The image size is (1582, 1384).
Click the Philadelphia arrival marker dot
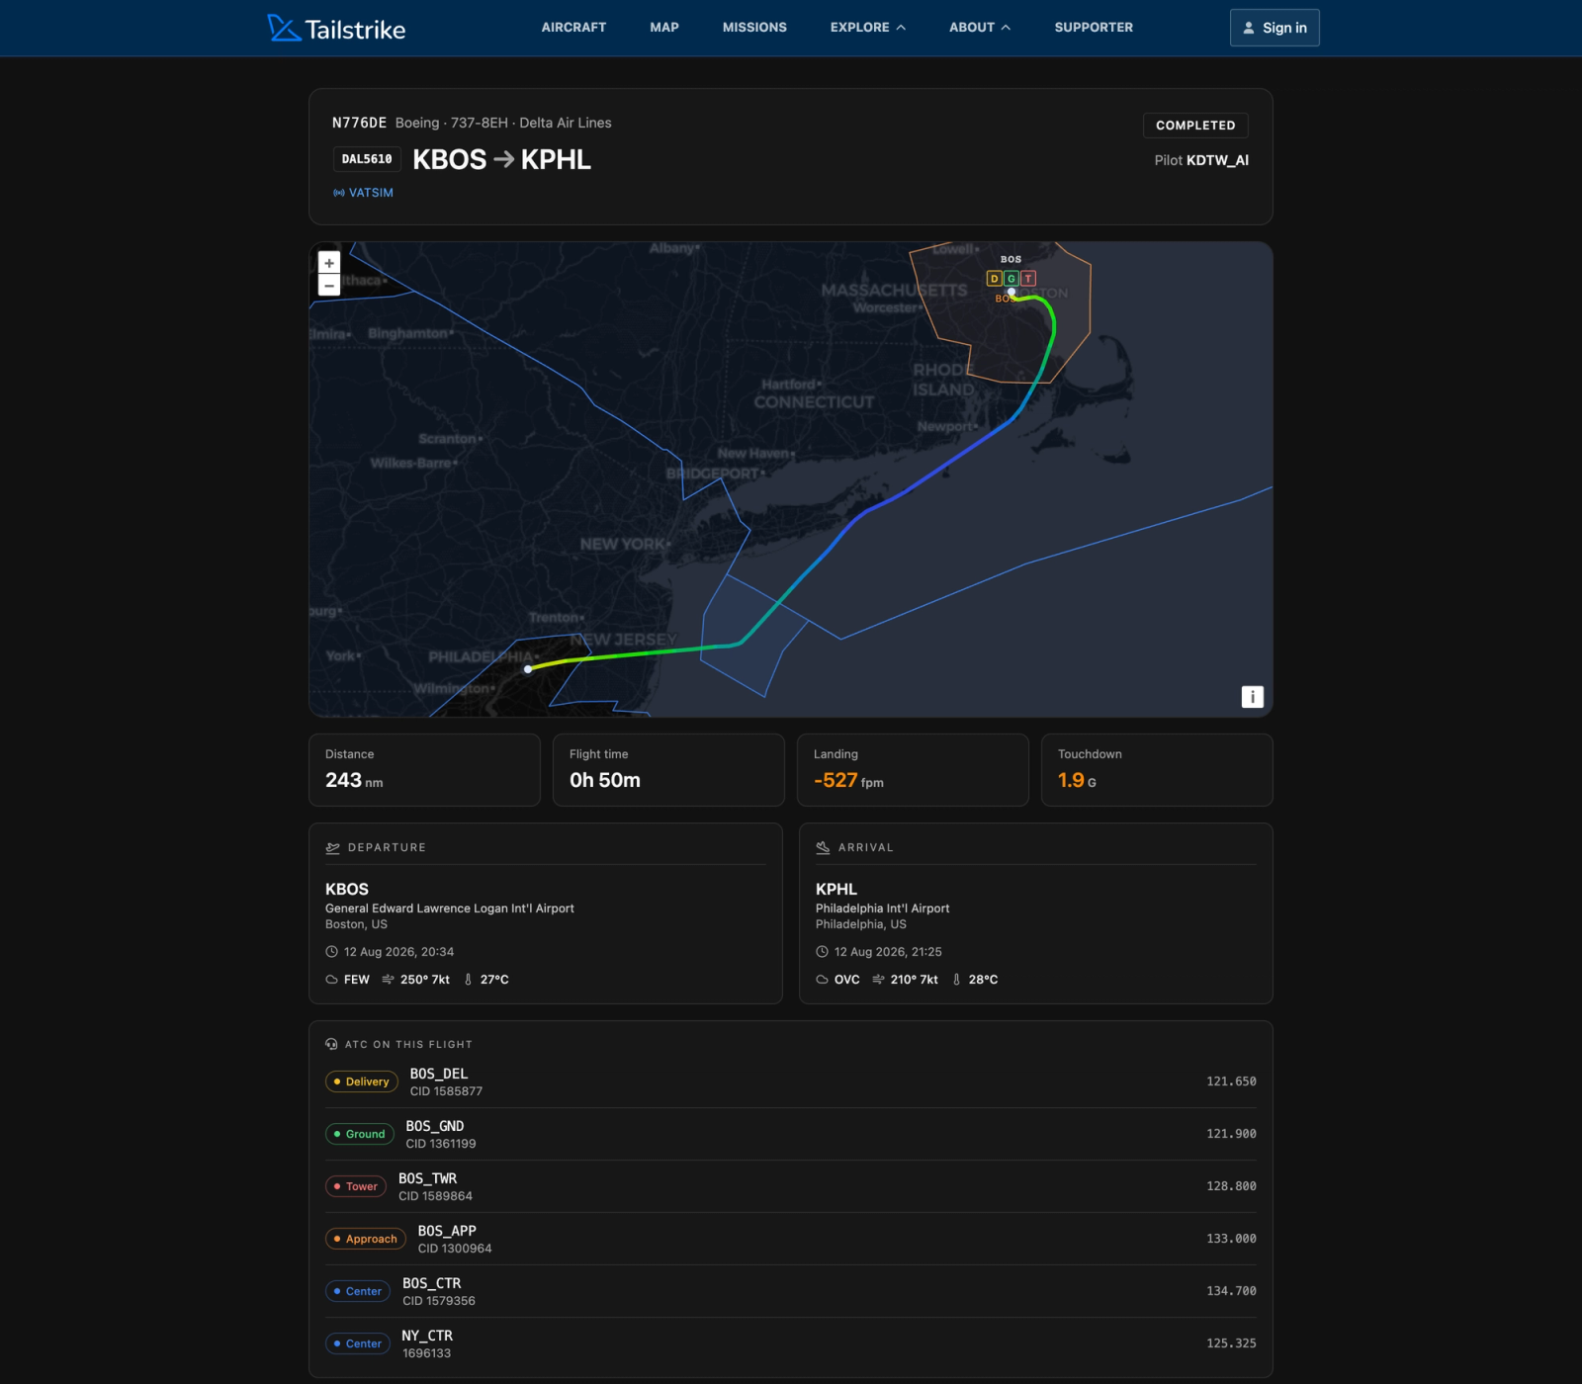coord(528,669)
